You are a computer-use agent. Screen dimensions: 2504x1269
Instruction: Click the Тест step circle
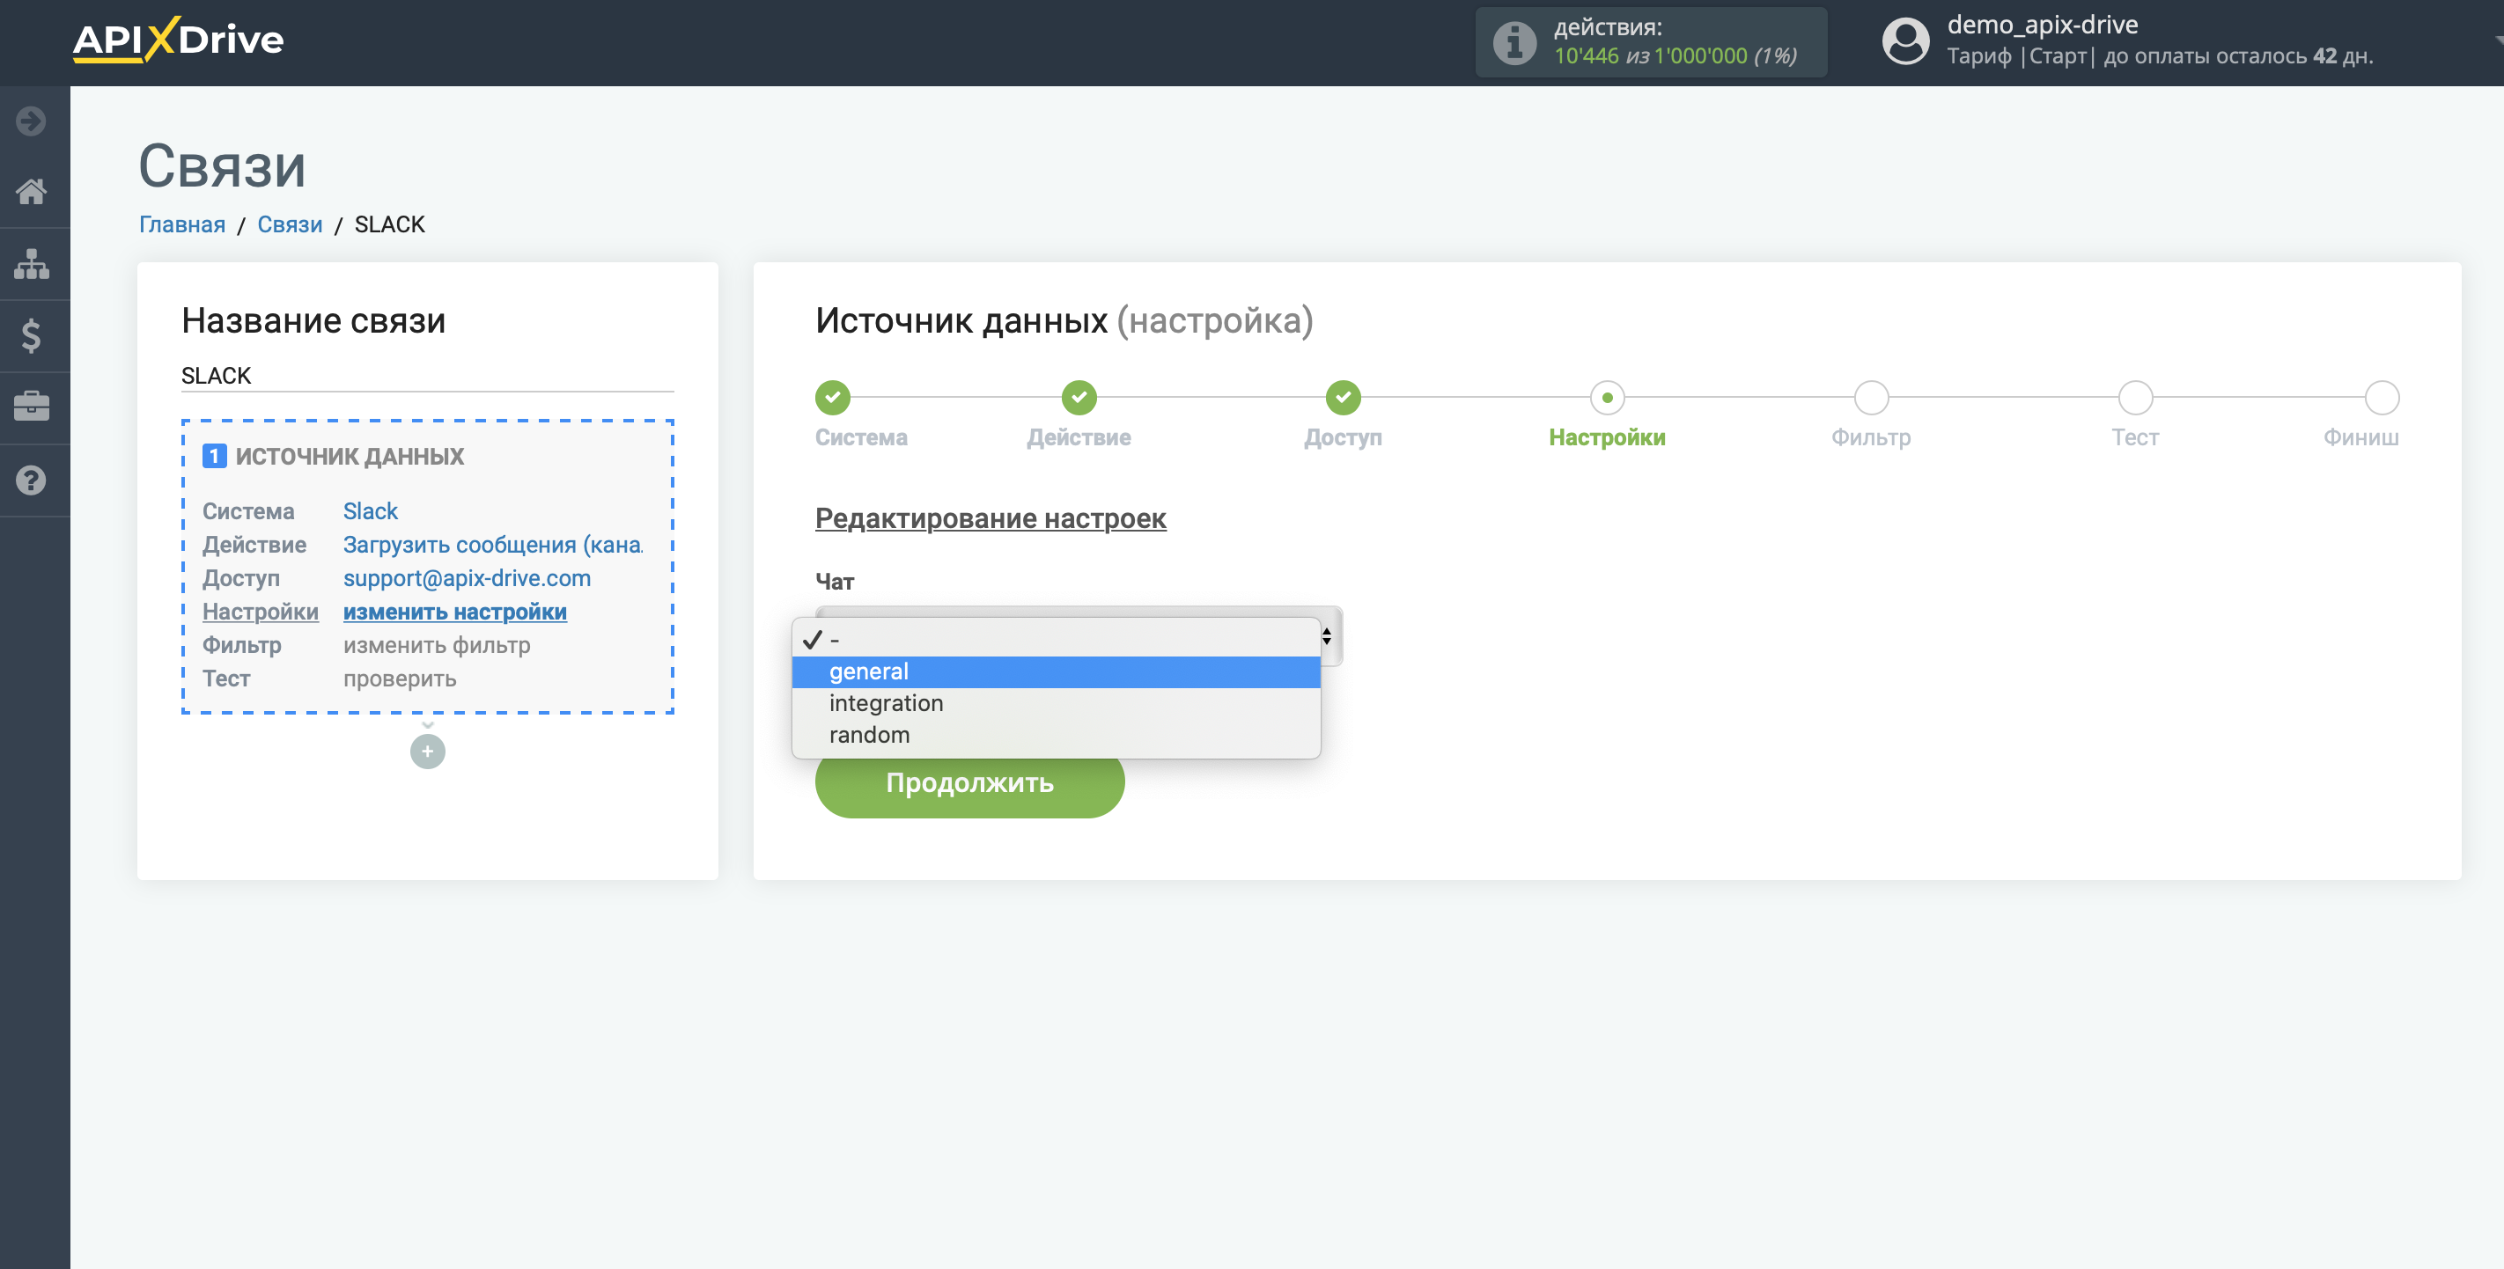click(x=2136, y=398)
